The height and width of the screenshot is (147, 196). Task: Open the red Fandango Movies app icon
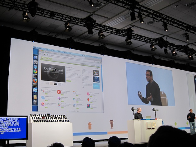88,100
